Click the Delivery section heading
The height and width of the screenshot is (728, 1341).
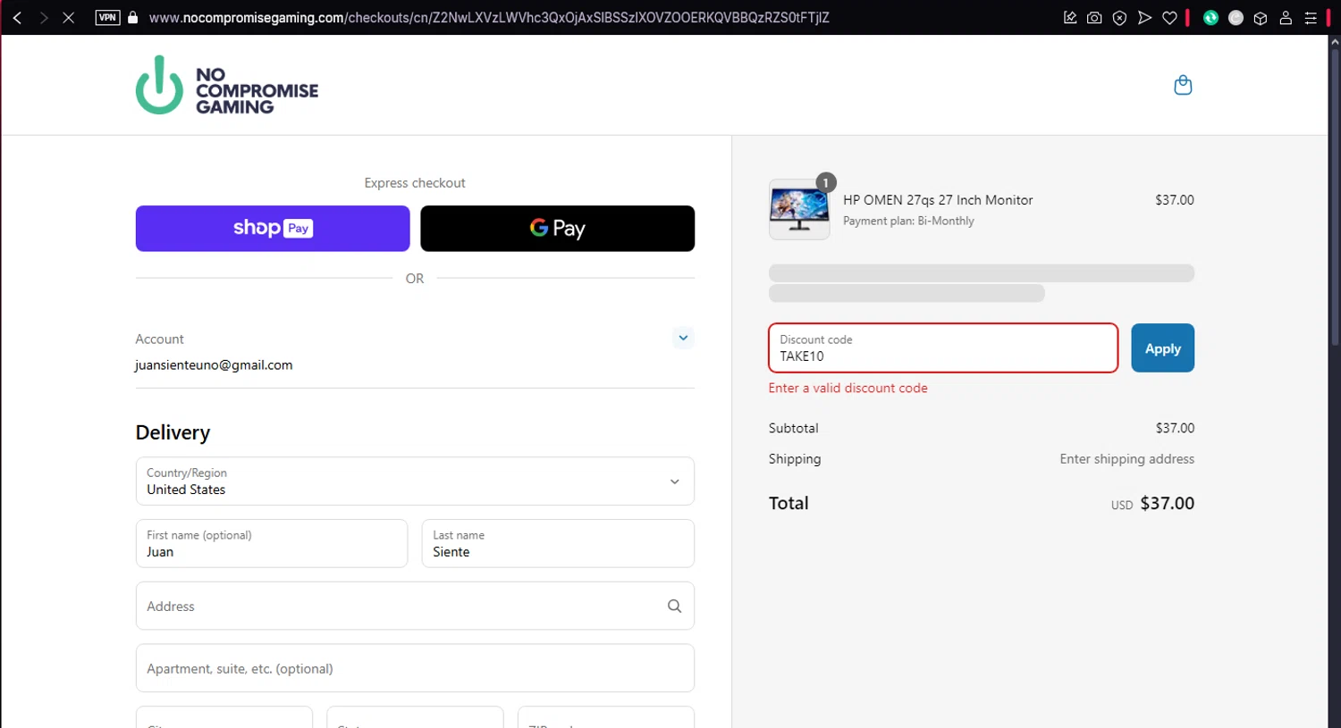(x=173, y=433)
